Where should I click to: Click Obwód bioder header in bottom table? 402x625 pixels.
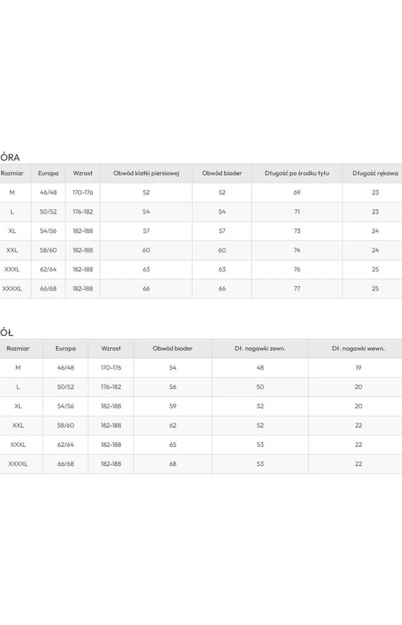pyautogui.click(x=173, y=348)
